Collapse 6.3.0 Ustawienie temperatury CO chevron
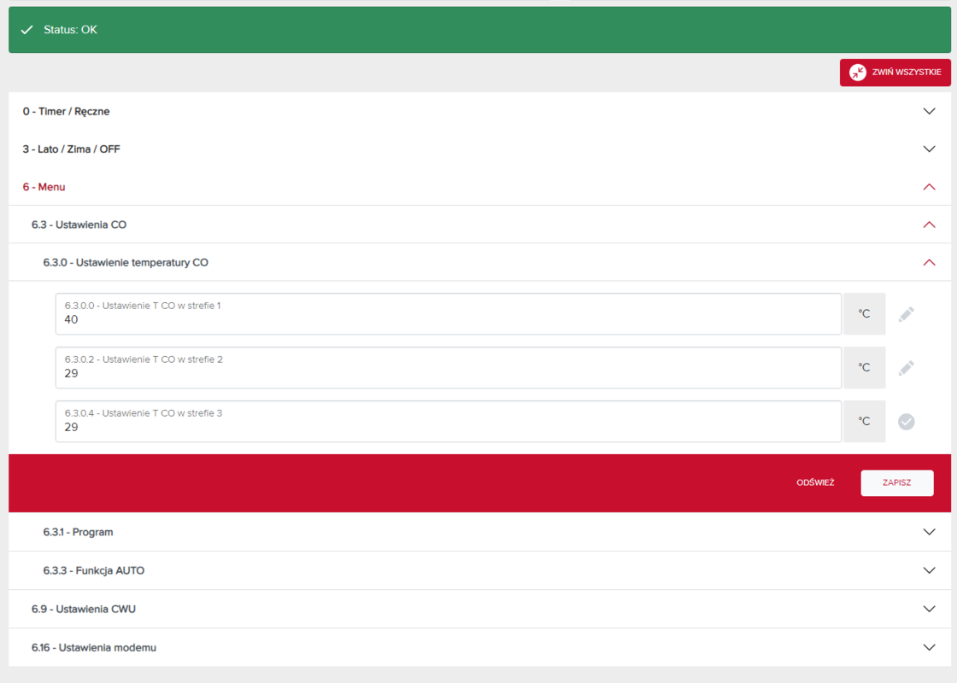 pyautogui.click(x=929, y=263)
